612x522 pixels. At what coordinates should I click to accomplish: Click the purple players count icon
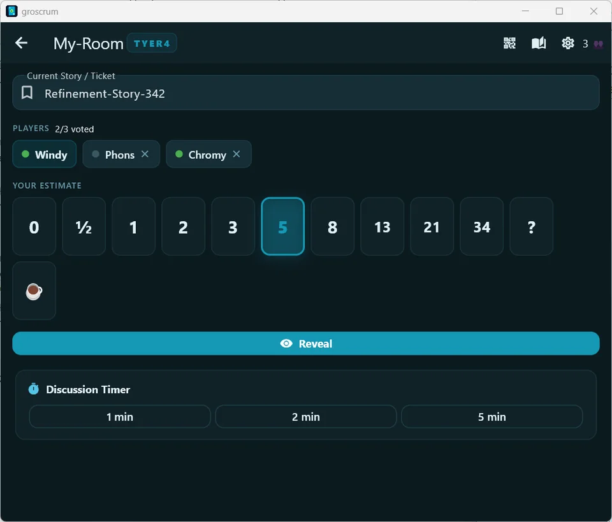click(x=599, y=44)
